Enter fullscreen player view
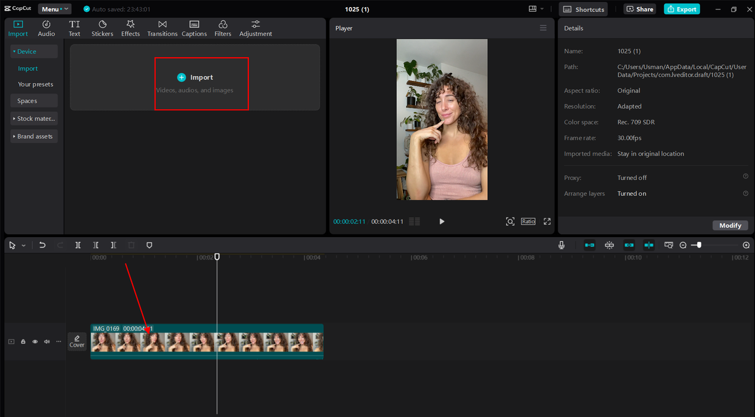755x417 pixels. [x=547, y=221]
